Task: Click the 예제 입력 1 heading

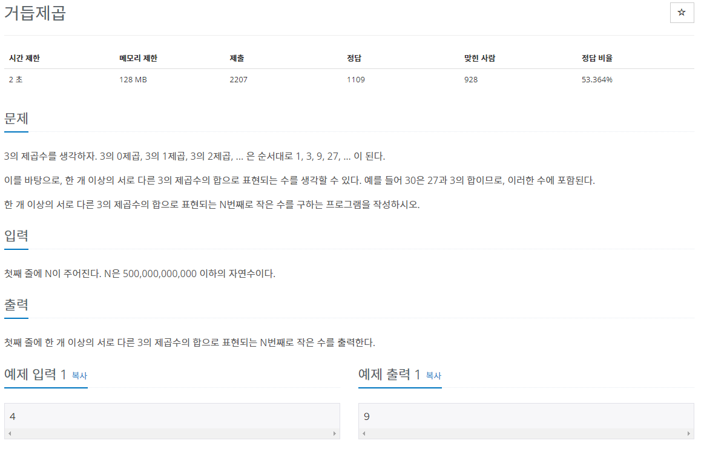Action: pos(35,375)
